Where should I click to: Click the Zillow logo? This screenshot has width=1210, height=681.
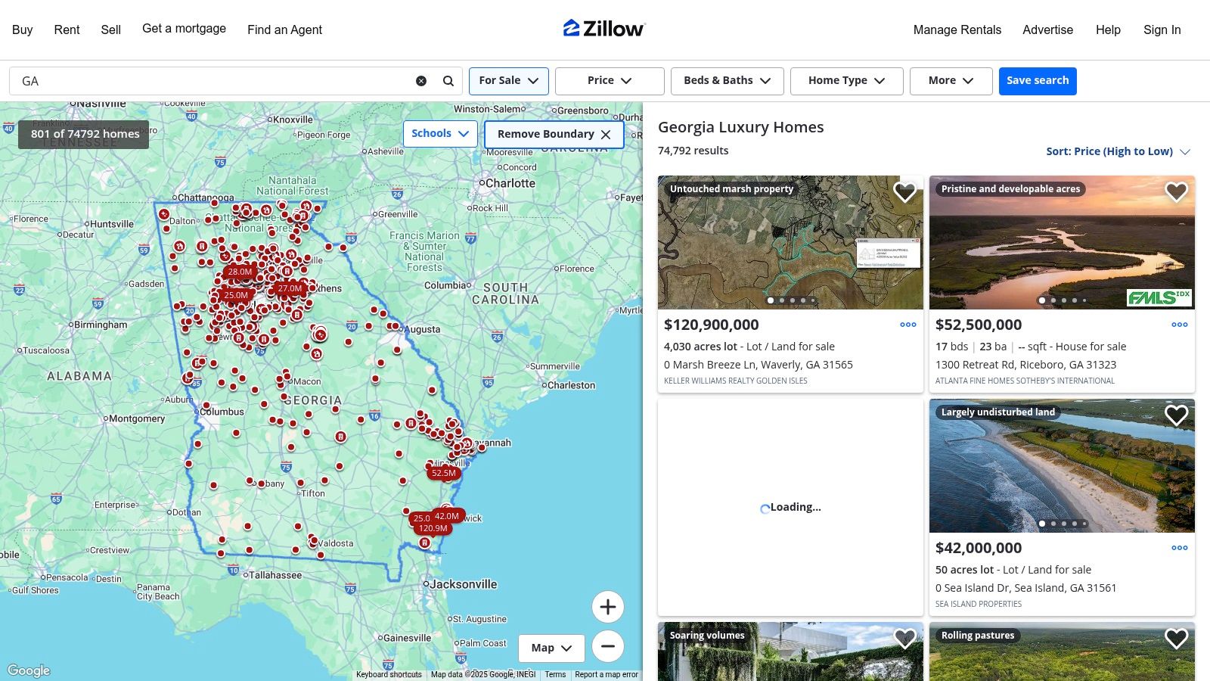(x=604, y=29)
